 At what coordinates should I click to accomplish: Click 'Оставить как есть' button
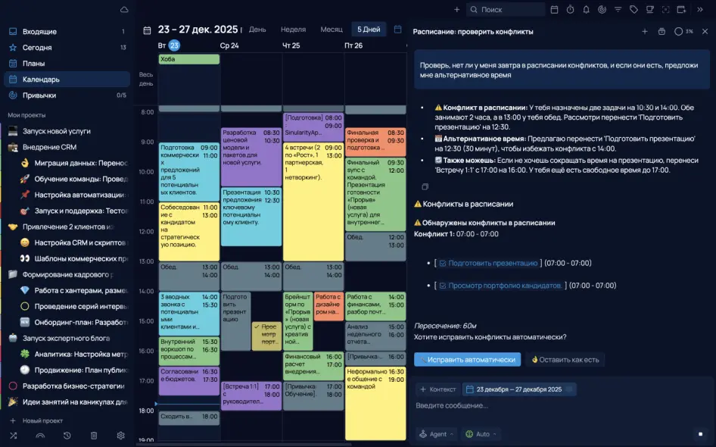565,360
